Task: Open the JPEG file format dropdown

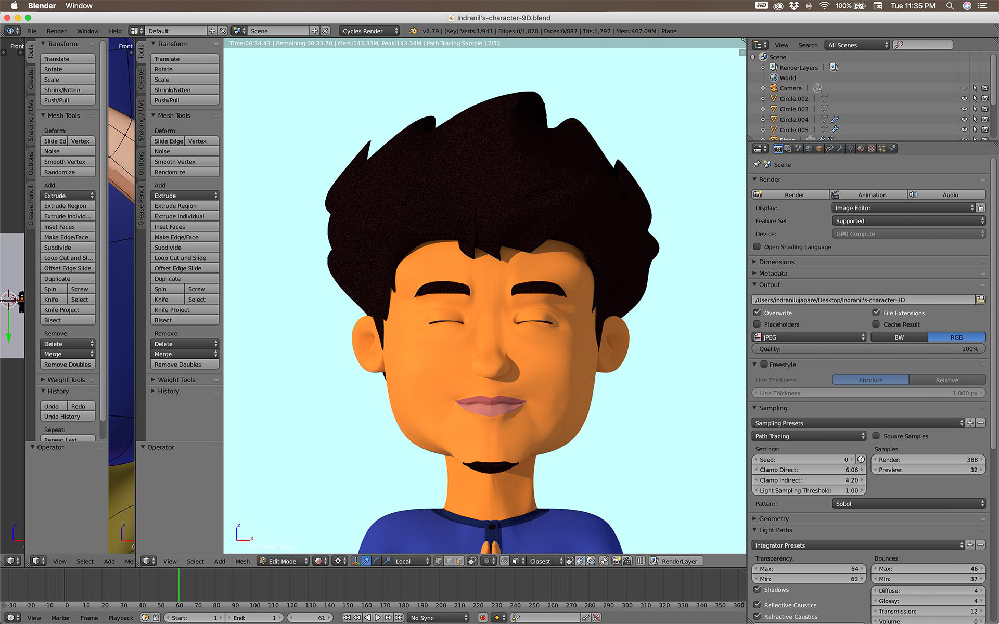Action: [809, 337]
